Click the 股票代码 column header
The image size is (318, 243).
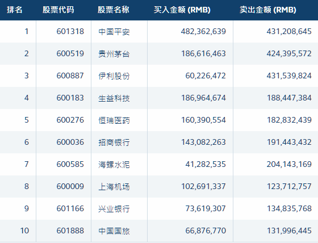[x=58, y=10]
